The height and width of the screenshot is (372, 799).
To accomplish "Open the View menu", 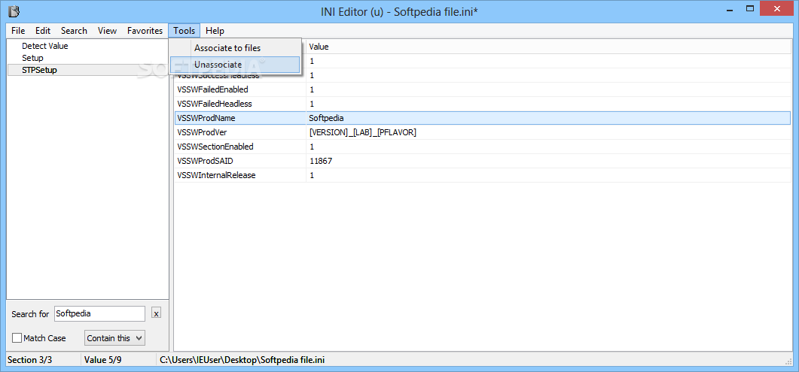I will point(107,31).
